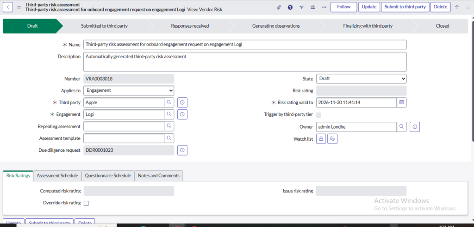The height and width of the screenshot is (227, 474).
Task: Add me to the Watch list
Action: (332, 138)
